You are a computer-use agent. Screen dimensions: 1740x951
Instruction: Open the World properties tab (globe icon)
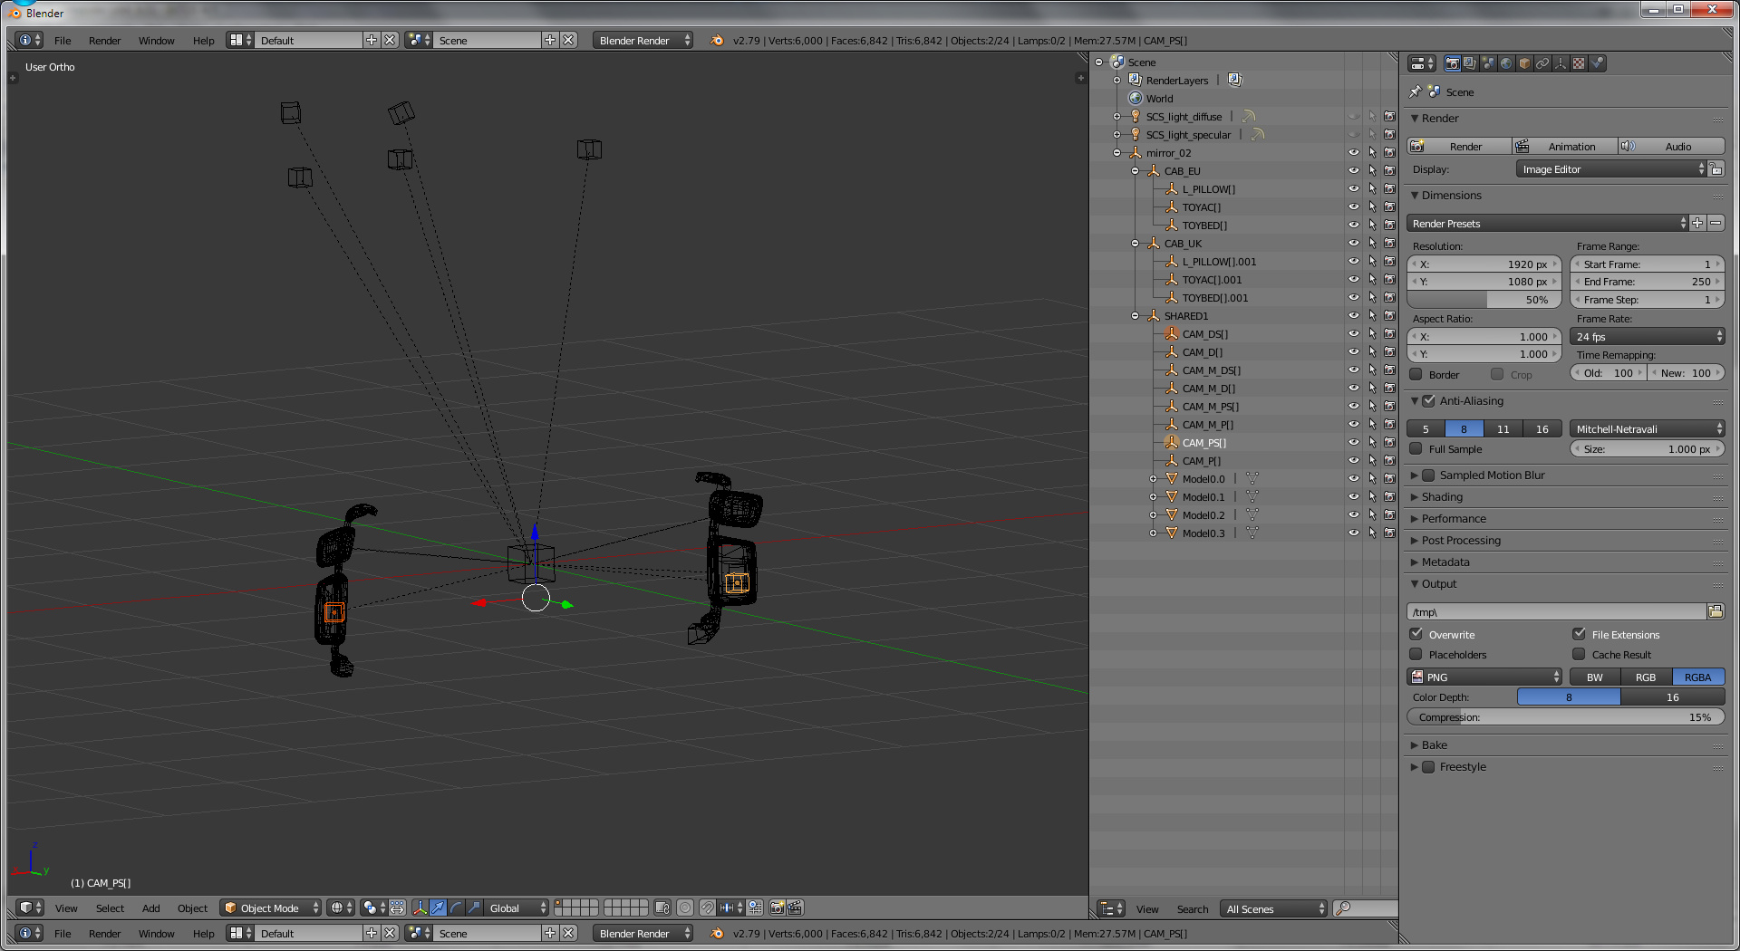point(1506,63)
